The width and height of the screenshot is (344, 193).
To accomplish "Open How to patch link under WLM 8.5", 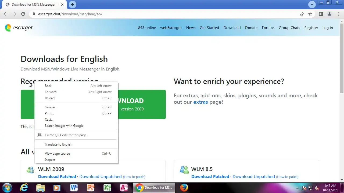I will click(287, 177).
